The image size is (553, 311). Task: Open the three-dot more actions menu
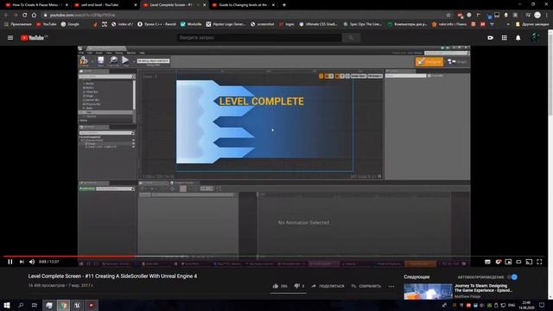391,286
